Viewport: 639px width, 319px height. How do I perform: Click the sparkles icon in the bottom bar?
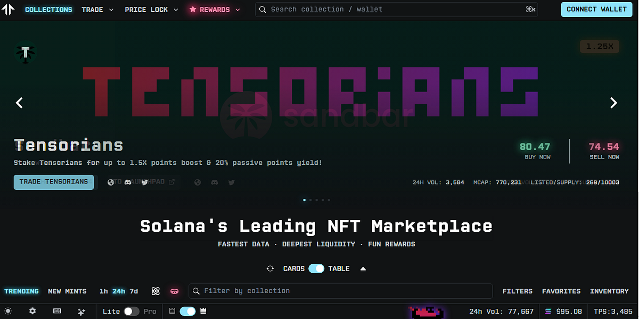81,311
